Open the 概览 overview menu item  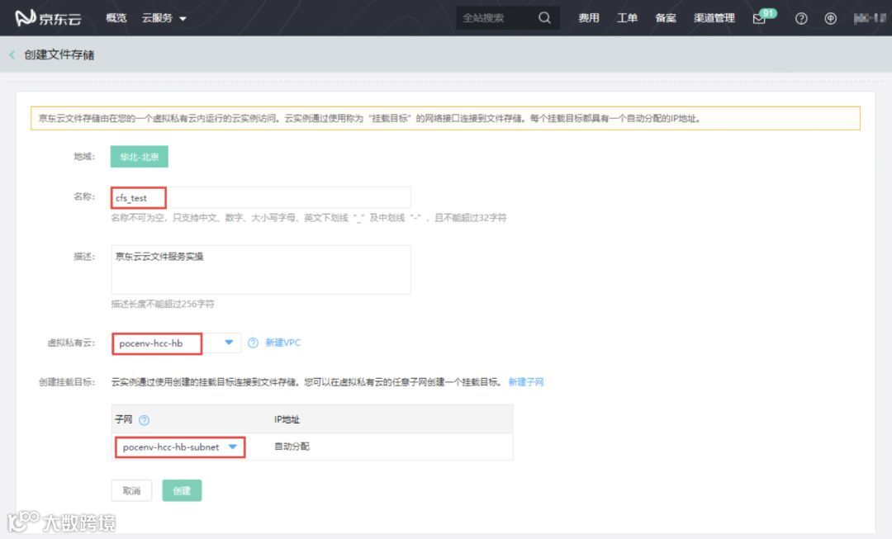116,18
